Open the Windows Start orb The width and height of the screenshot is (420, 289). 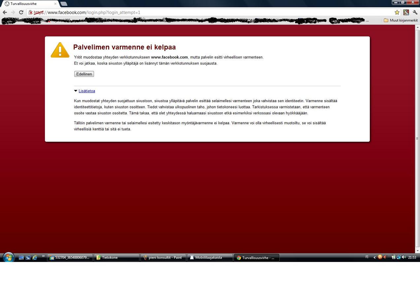(8, 257)
